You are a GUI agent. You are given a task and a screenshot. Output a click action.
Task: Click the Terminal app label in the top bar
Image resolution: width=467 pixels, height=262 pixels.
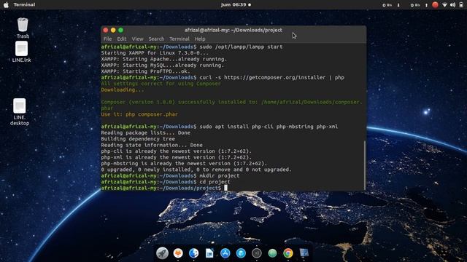24,5
